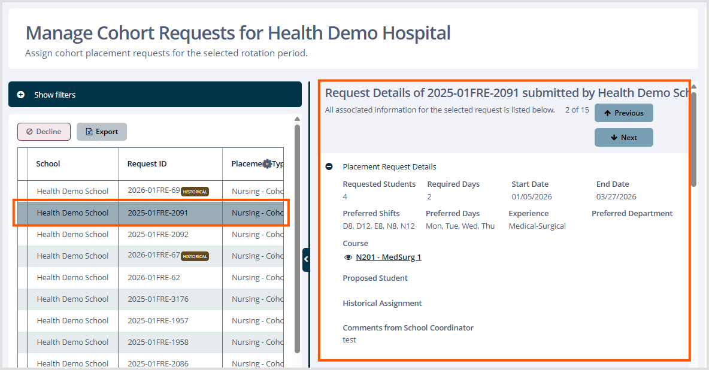Click the request list vertical scrollbar

tap(297, 239)
